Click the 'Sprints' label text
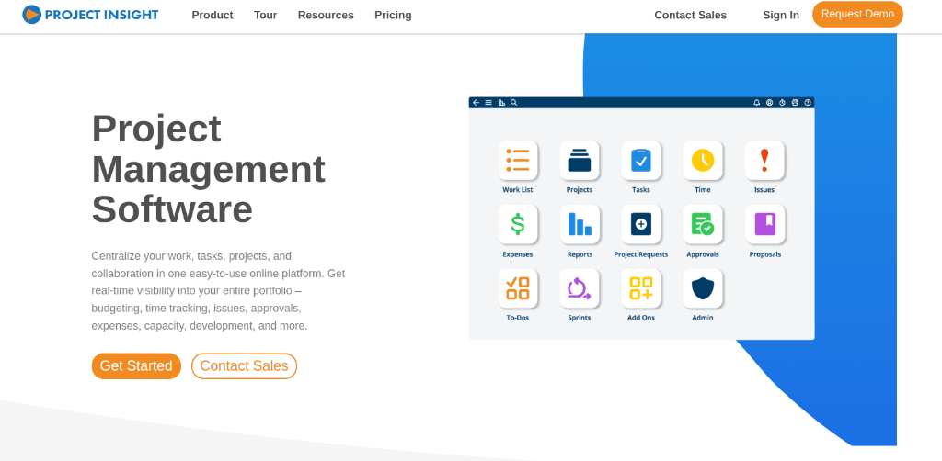This screenshot has width=942, height=461. (x=580, y=318)
